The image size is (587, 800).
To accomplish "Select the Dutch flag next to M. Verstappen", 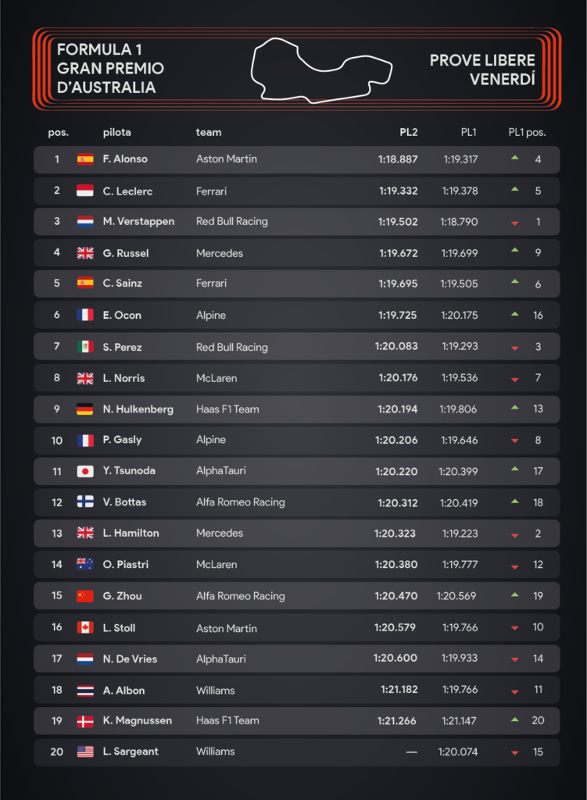I will (x=85, y=221).
